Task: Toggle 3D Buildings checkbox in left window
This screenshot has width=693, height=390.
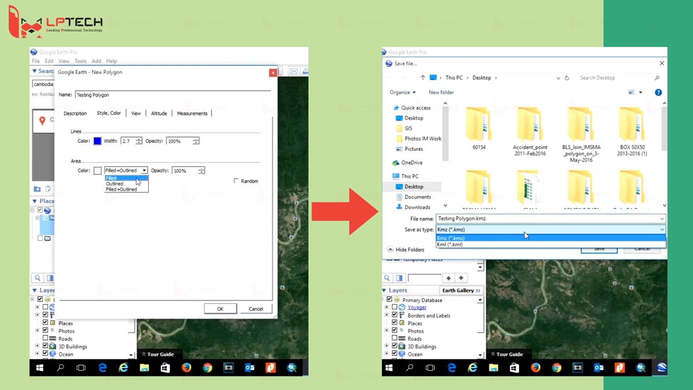Action: 45,346
